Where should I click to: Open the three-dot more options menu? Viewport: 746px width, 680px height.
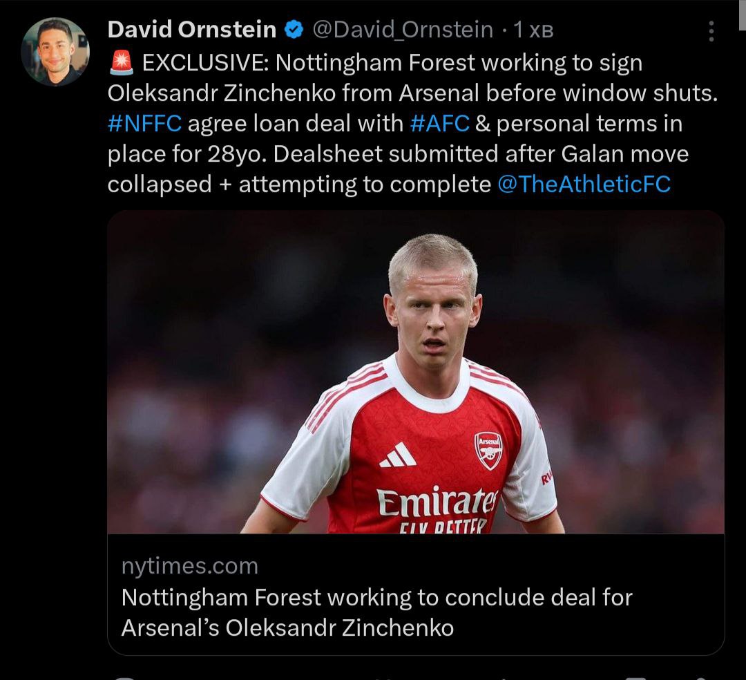tap(712, 31)
